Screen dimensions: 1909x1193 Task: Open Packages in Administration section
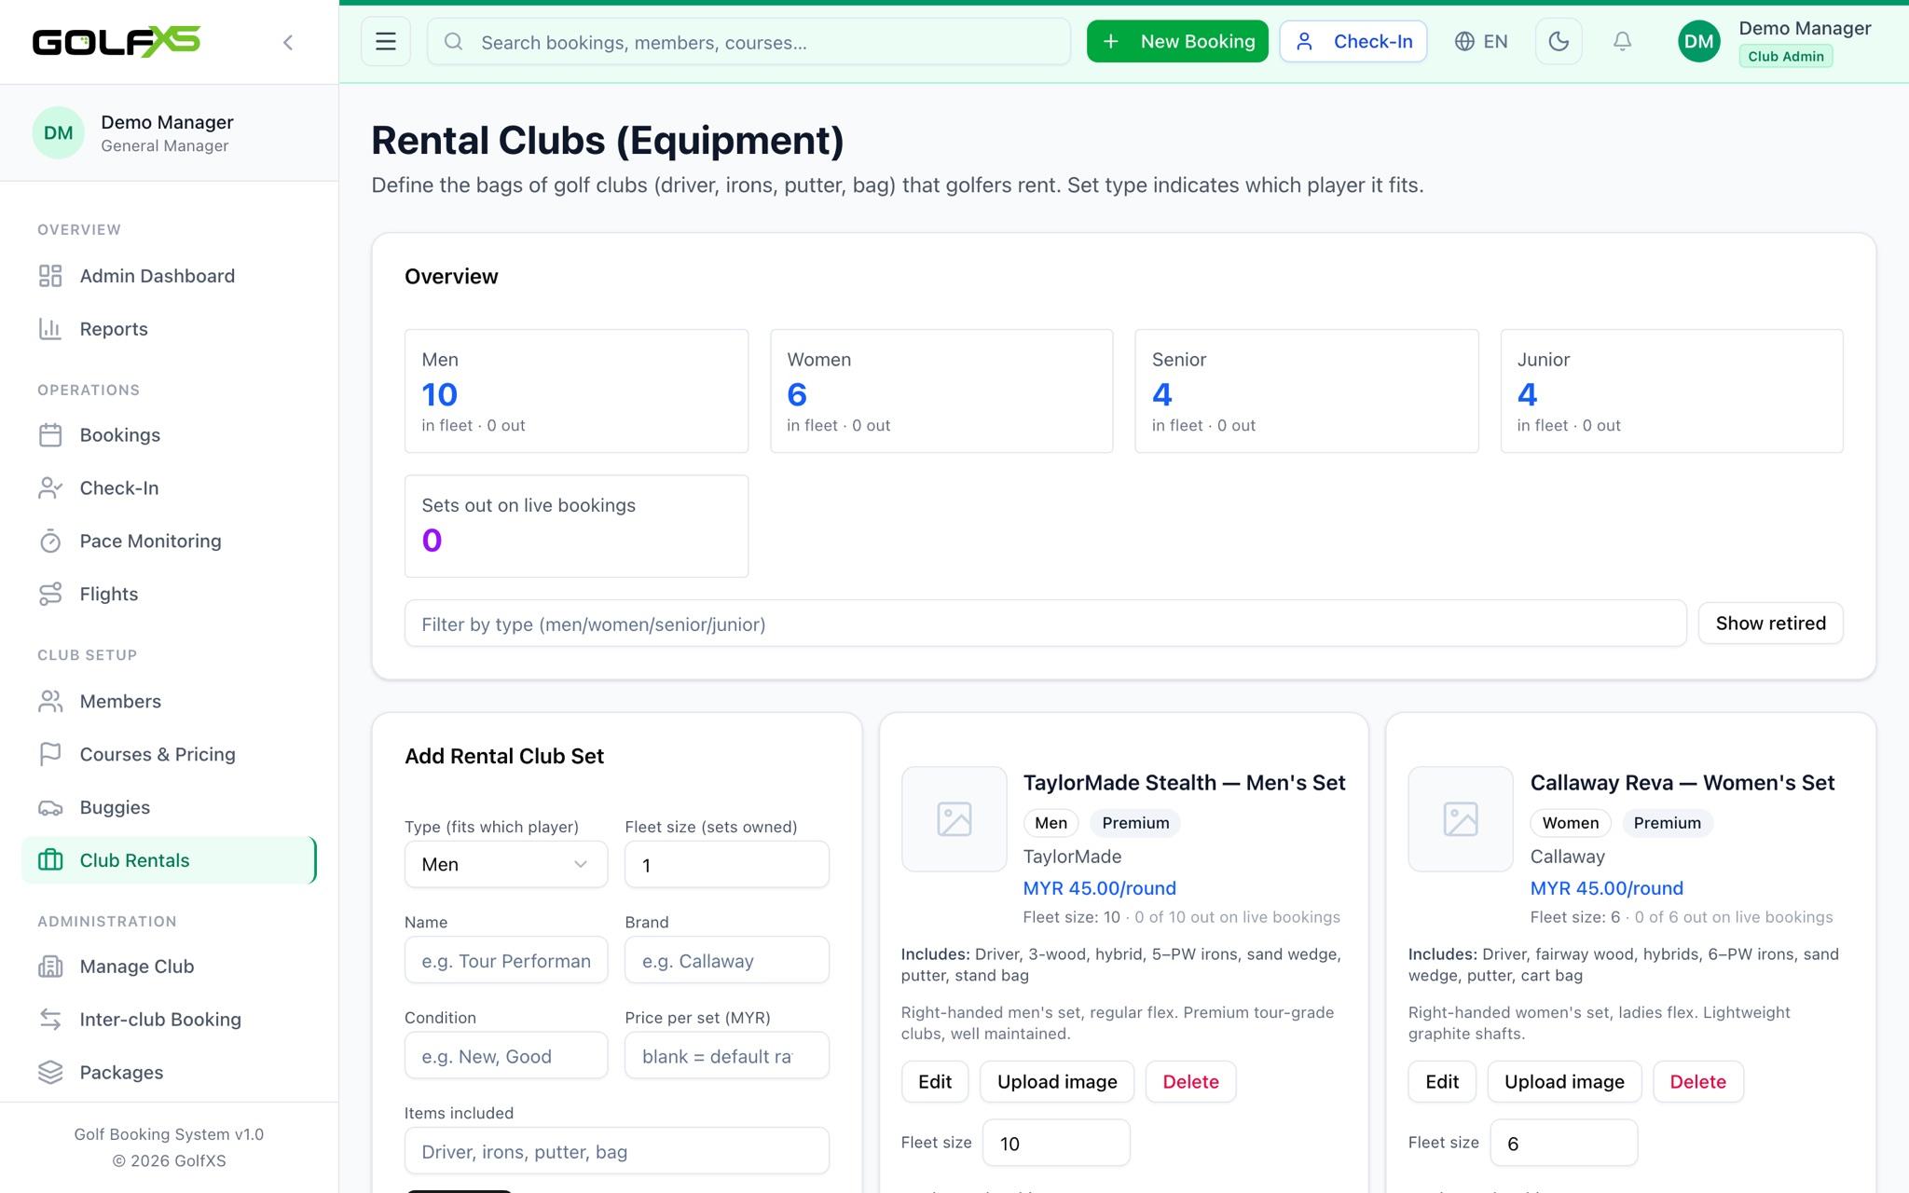coord(169,1073)
